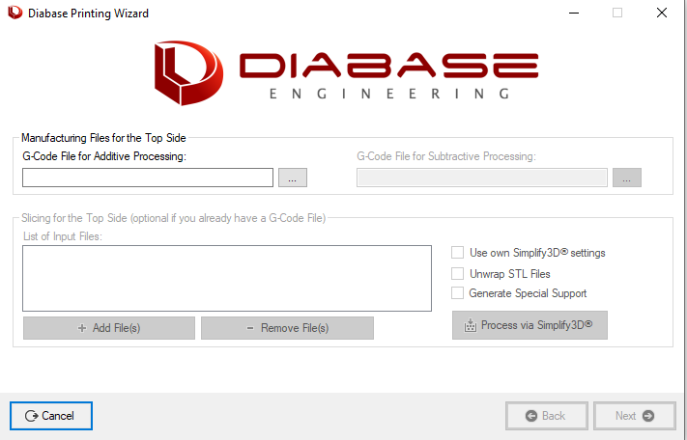The height and width of the screenshot is (440, 687).
Task: Click the 'Slicing for the Top Side' group heading
Action: [x=174, y=218]
